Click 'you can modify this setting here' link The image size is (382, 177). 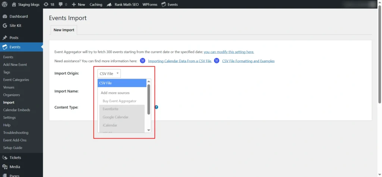229,52
